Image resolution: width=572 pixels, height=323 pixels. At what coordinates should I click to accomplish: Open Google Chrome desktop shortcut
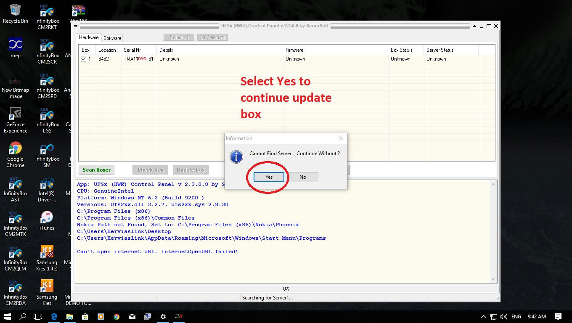tap(16, 155)
